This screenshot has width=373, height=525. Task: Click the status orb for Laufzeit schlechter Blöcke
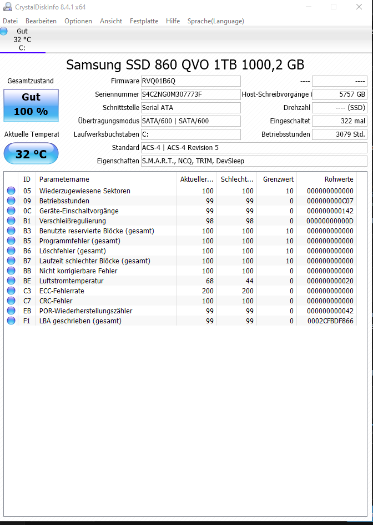coord(11,261)
